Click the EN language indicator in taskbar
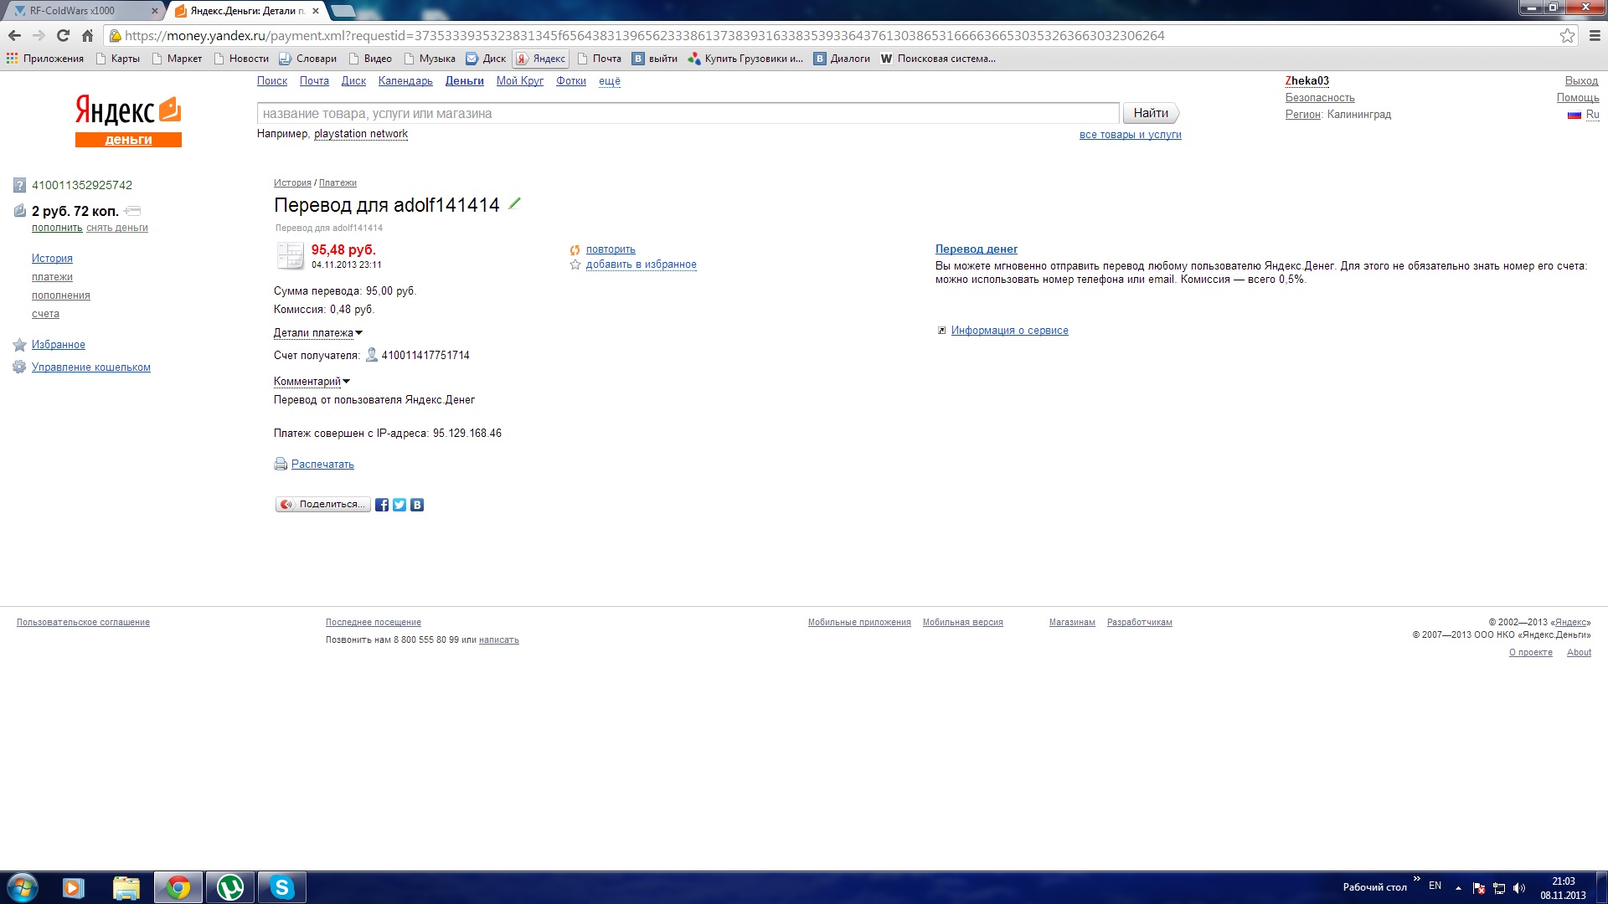This screenshot has height=904, width=1608. [x=1435, y=886]
